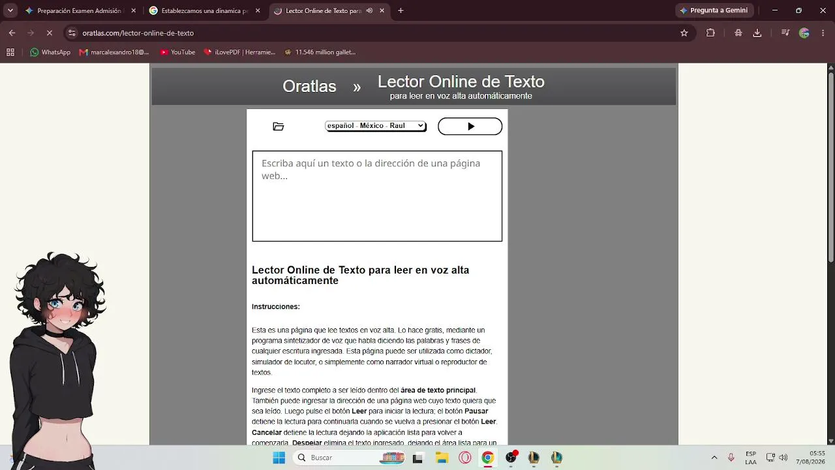835x470 pixels.
Task: Open the Chrome three-dot menu
Action: (x=823, y=33)
